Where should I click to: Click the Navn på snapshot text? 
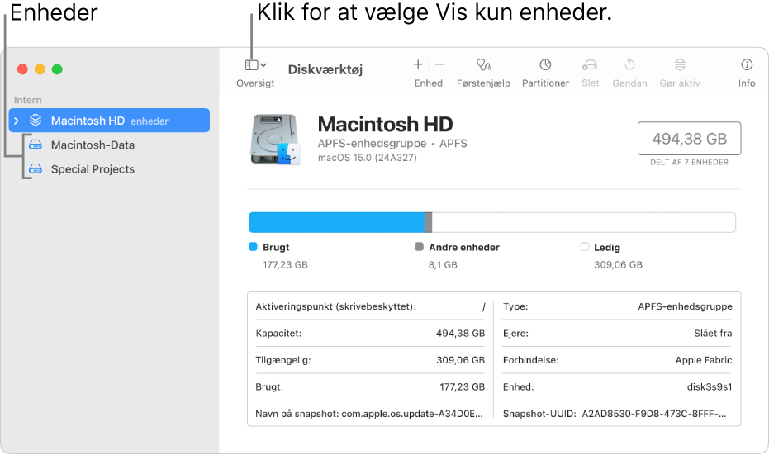[x=369, y=414]
